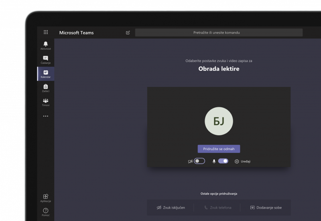Click the new chat compose icon
This screenshot has width=321, height=221.
click(x=128, y=32)
